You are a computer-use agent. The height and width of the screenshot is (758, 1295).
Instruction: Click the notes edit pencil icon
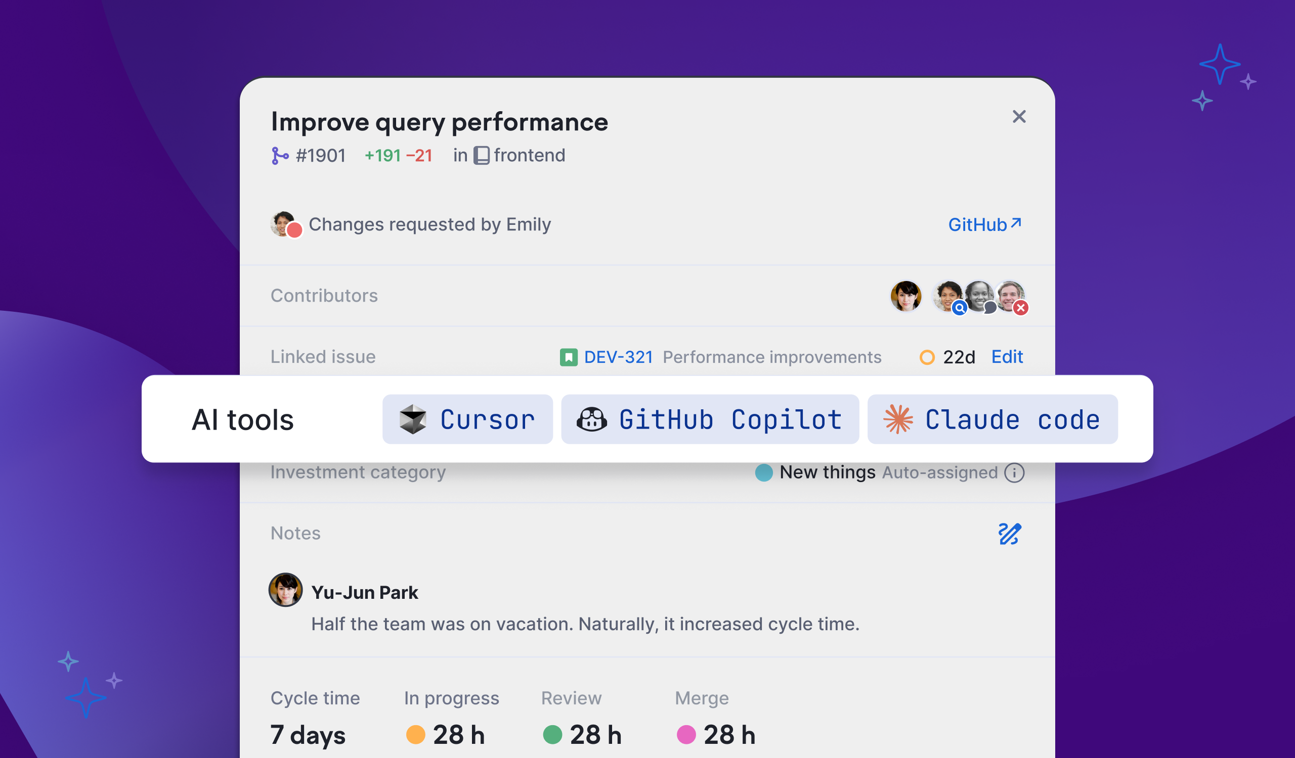(1009, 534)
